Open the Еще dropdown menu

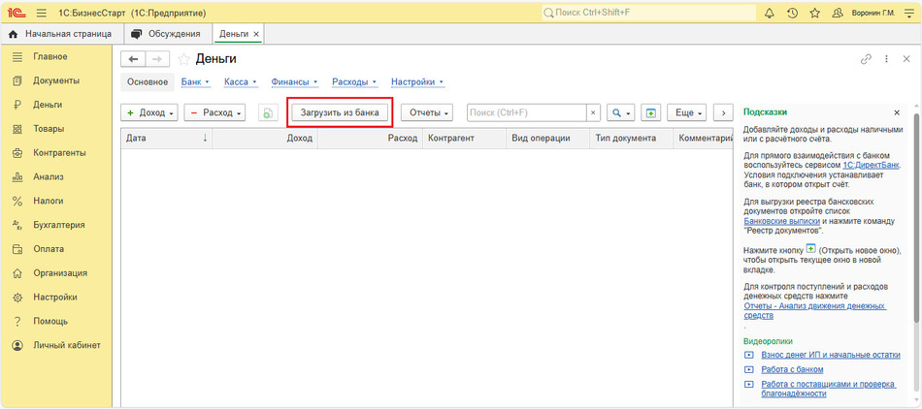(686, 113)
